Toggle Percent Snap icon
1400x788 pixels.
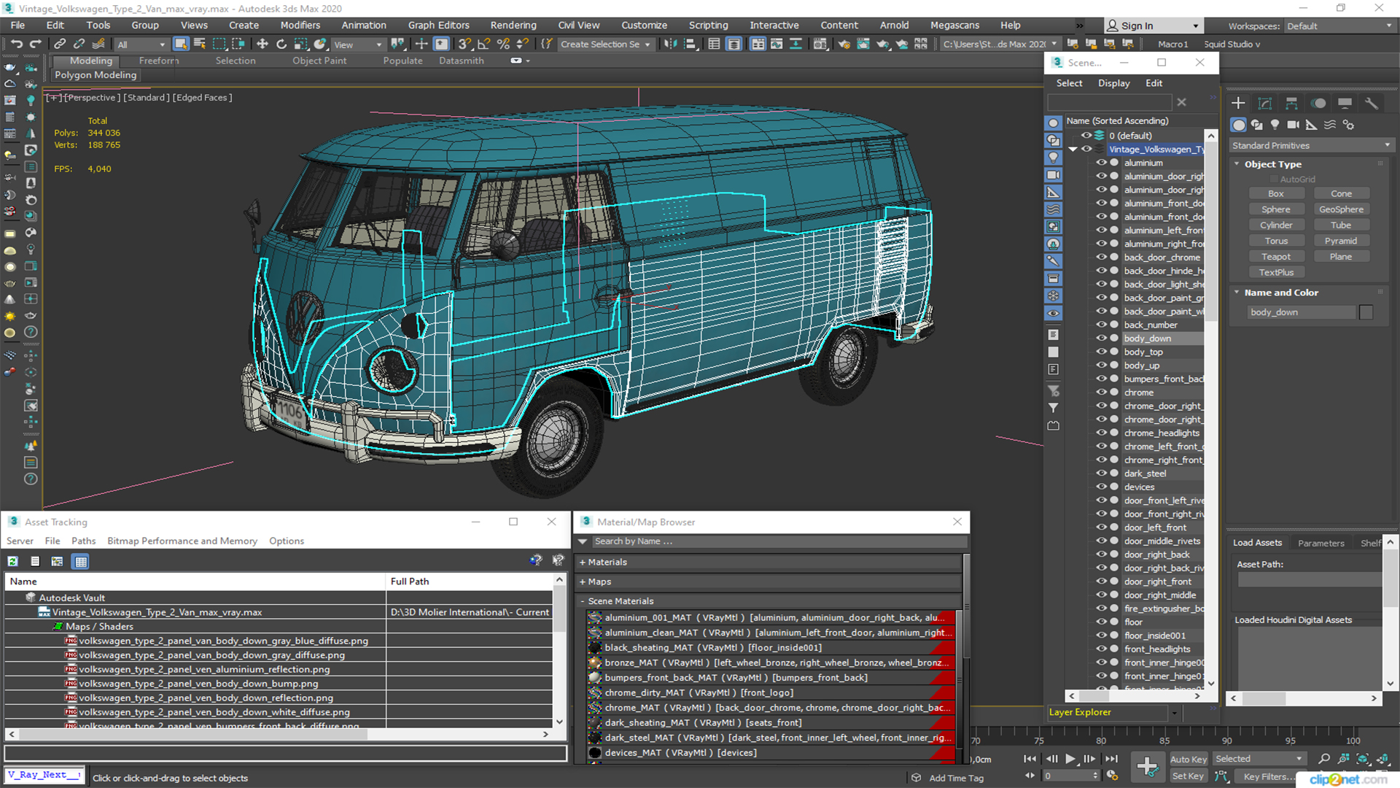tap(503, 45)
